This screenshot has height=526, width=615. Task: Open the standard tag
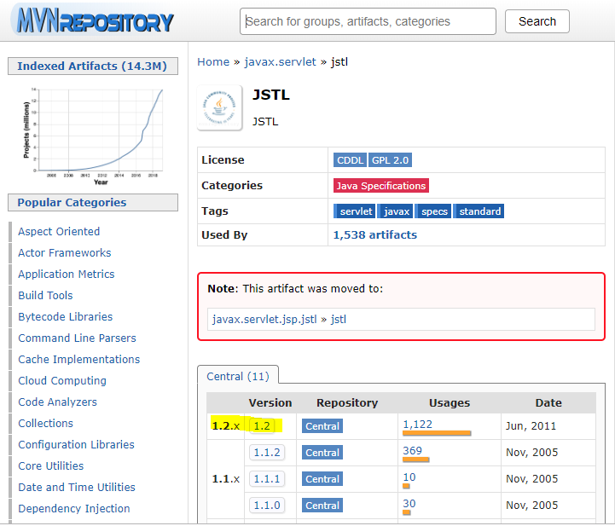(479, 211)
